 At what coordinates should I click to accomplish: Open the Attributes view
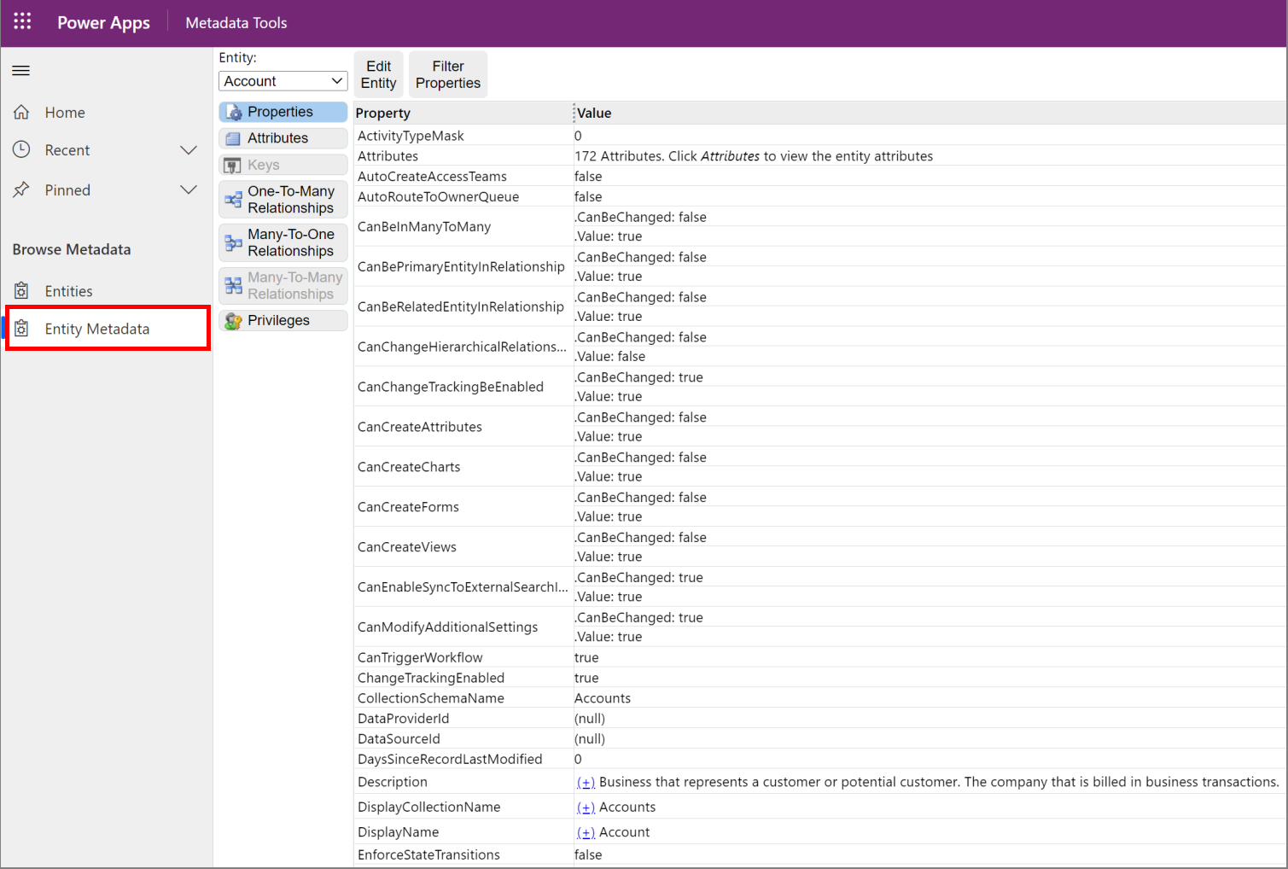pyautogui.click(x=234, y=137)
